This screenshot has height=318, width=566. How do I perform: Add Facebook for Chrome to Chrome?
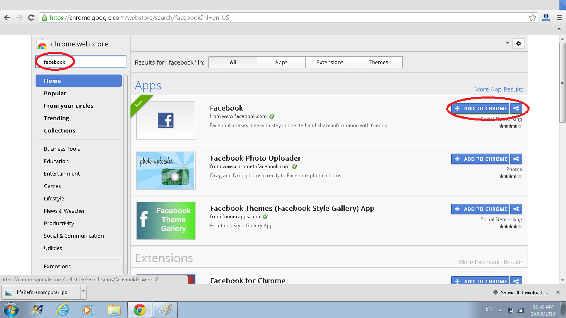pos(480,281)
